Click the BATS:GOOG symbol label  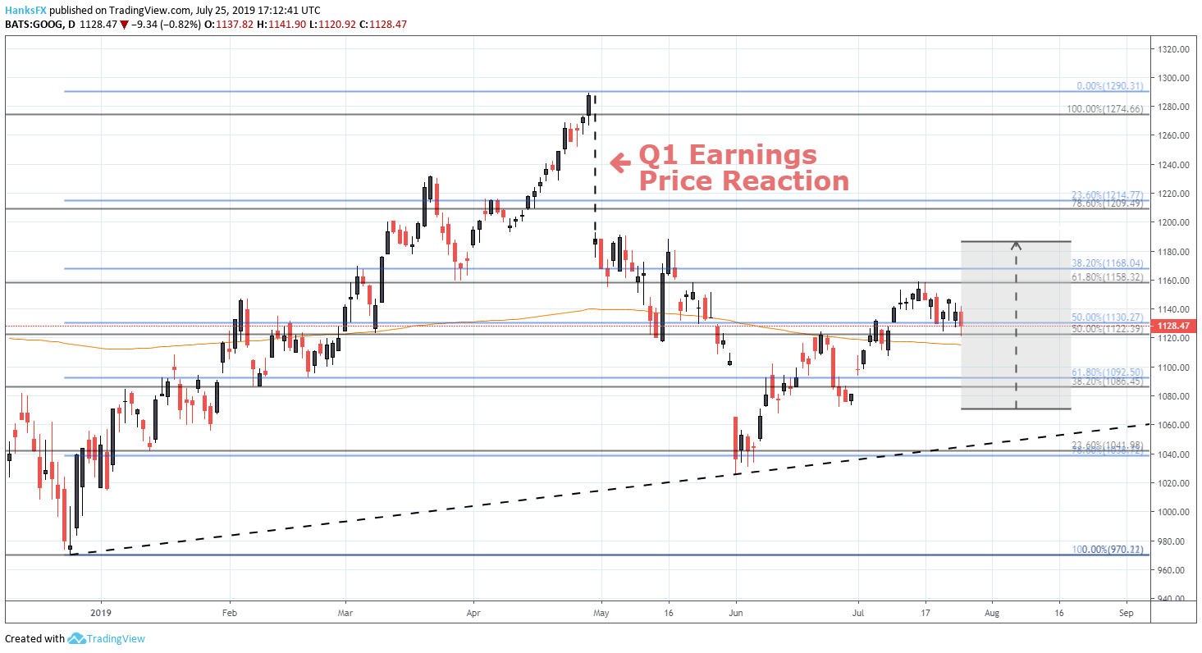click(x=36, y=25)
